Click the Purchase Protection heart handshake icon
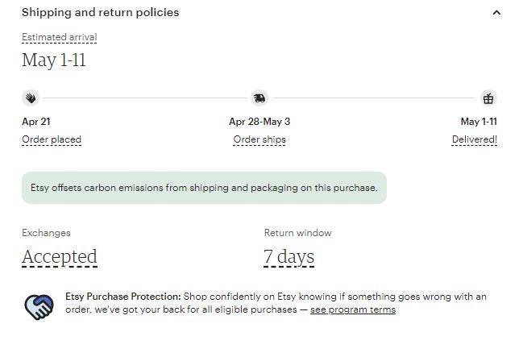 39,306
